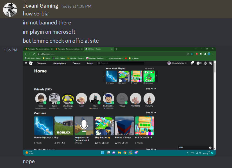Switch to the second Taming.io tab
232x168 pixels.
69,49
